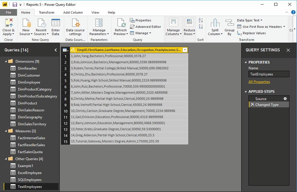Open query Properties

point(140,20)
